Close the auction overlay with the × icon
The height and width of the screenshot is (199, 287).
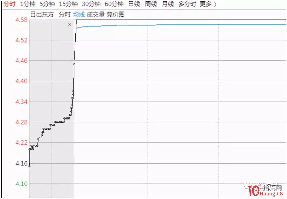click(x=69, y=24)
